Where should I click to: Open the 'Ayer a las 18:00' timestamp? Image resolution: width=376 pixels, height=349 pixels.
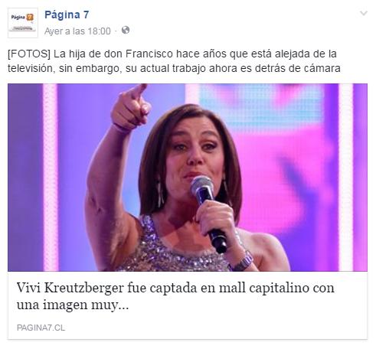77,31
